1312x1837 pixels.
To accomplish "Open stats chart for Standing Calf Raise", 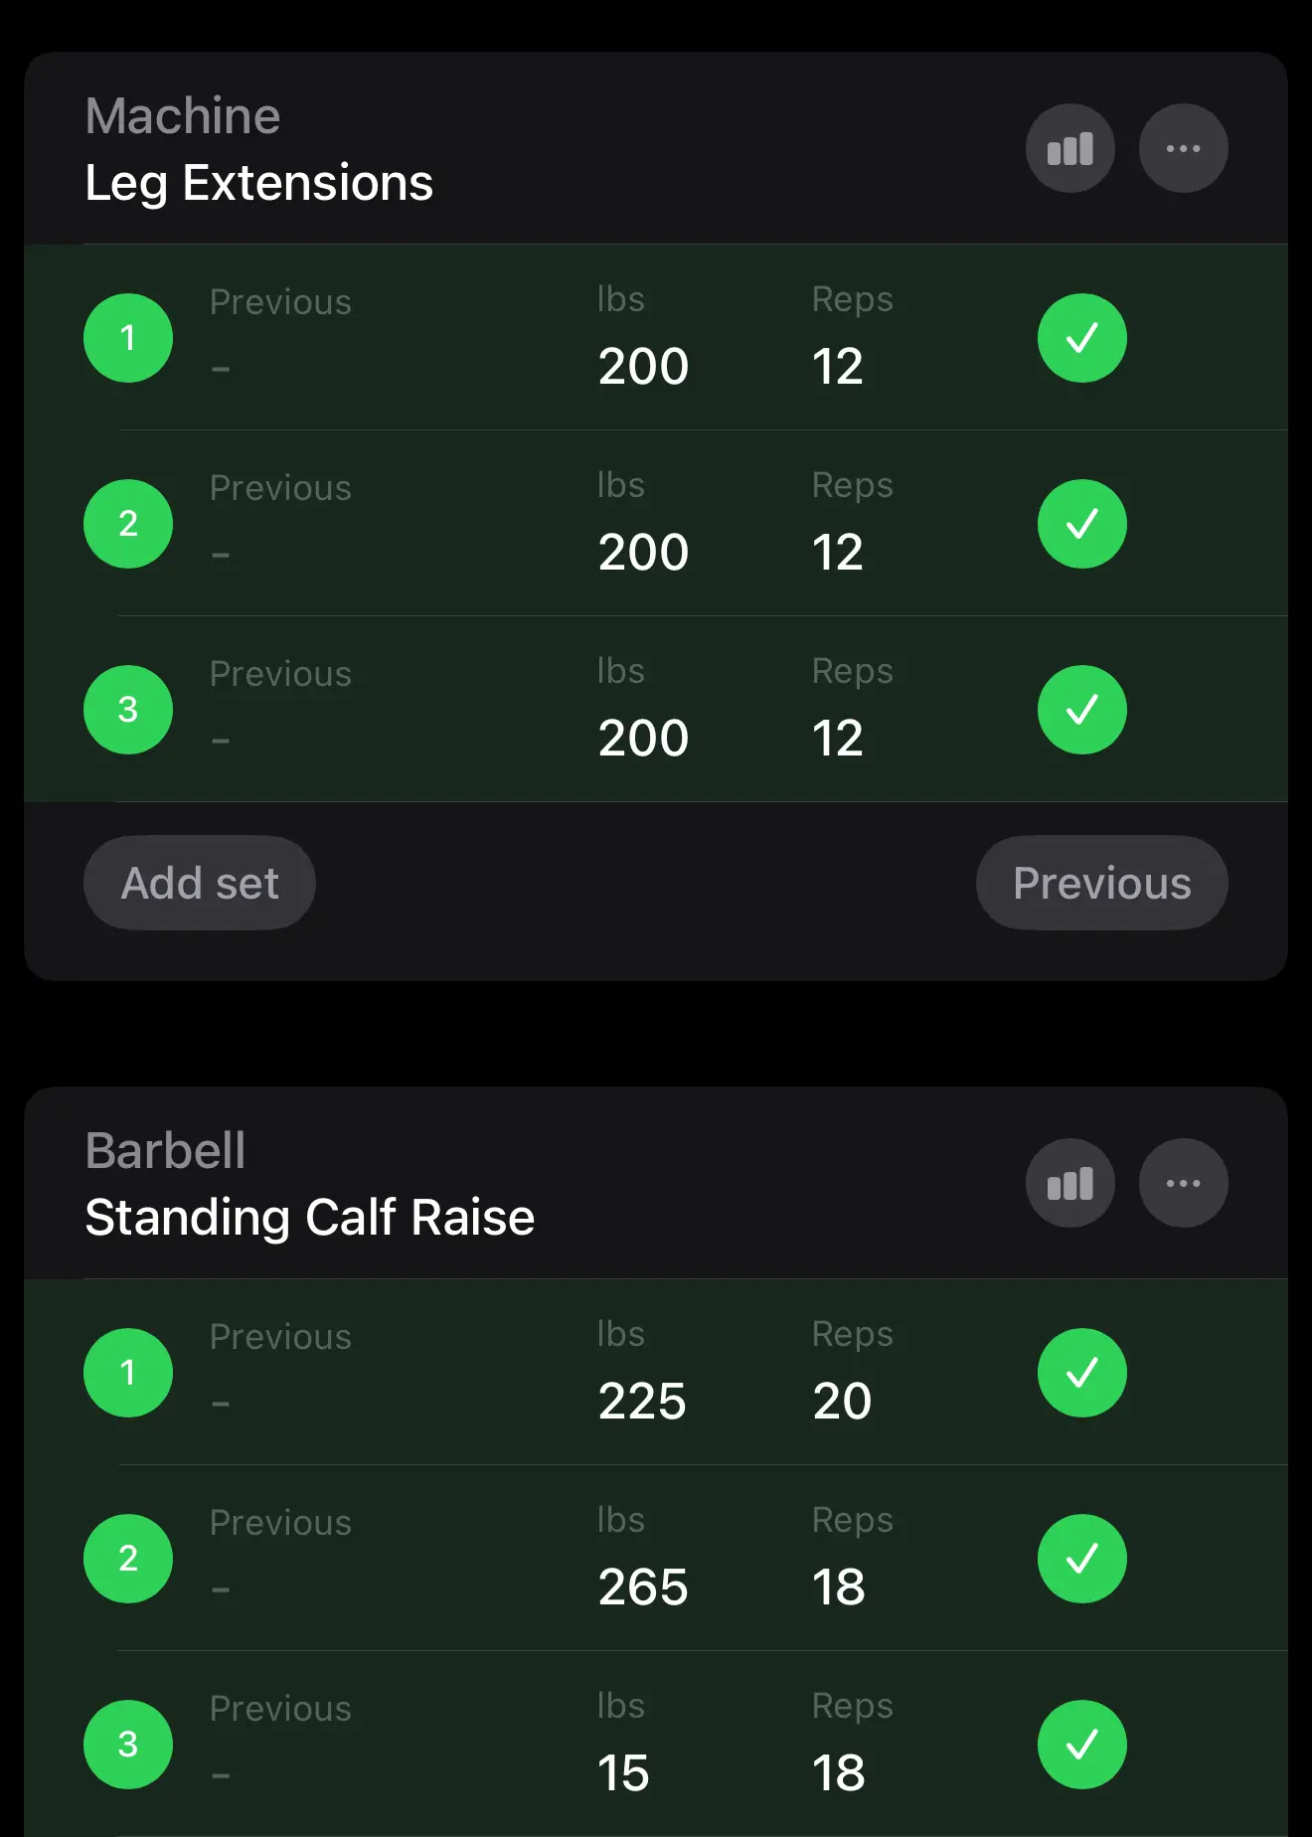I will pos(1069,1183).
